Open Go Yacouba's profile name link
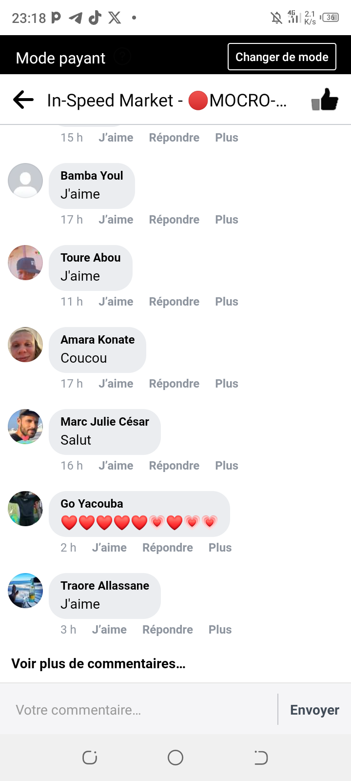The image size is (351, 781). click(92, 504)
